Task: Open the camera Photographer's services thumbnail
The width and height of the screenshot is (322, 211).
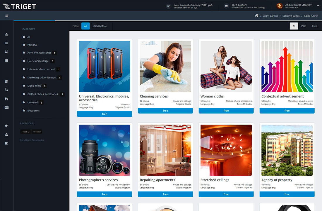Action: (105, 150)
